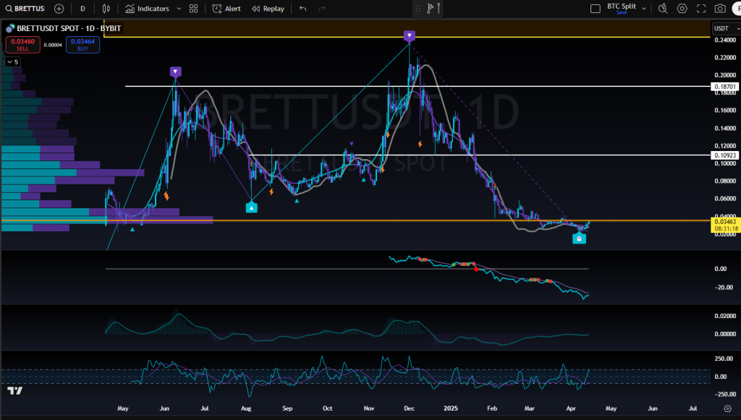Click the 0.22000 price scale label
Image resolution: width=741 pixels, height=420 pixels.
click(x=725, y=58)
